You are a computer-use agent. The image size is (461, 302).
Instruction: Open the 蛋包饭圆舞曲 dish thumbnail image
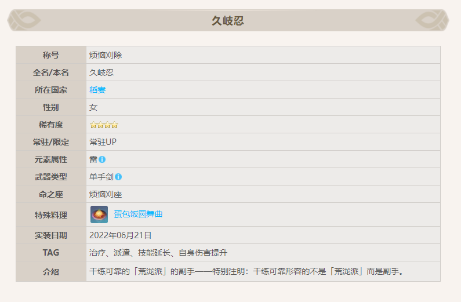click(x=99, y=214)
